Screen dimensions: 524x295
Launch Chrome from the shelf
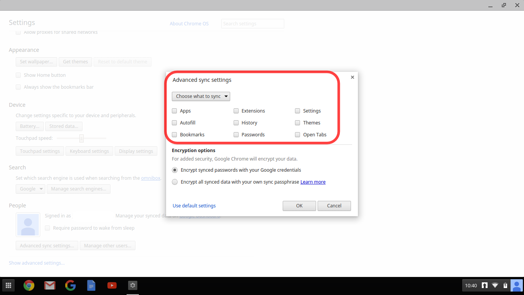click(x=29, y=285)
